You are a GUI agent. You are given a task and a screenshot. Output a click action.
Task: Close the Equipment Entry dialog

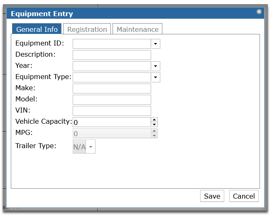(x=259, y=12)
